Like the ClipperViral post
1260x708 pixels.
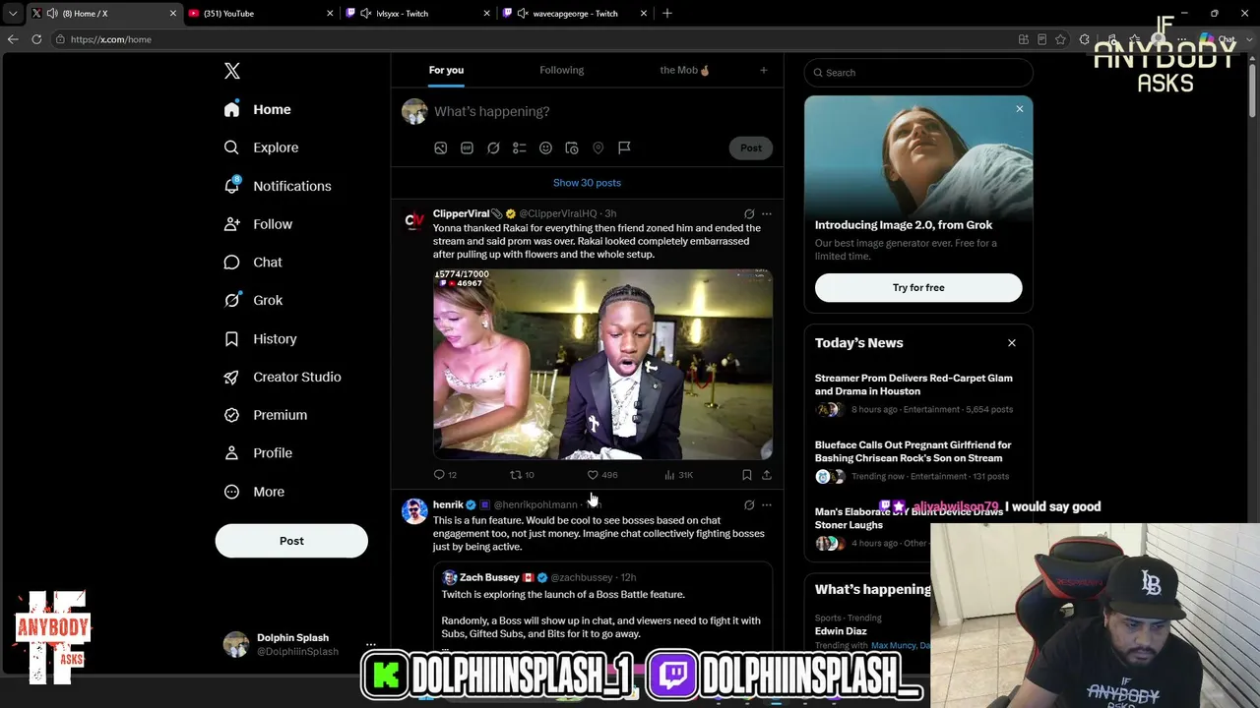point(602,475)
